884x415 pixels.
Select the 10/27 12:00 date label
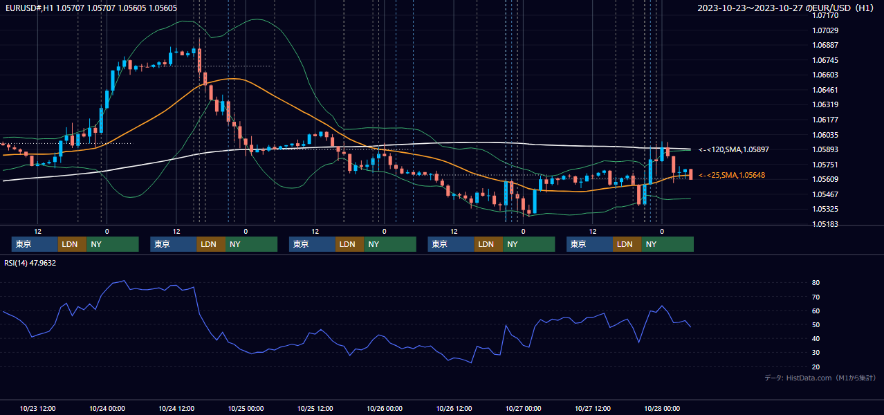click(592, 408)
